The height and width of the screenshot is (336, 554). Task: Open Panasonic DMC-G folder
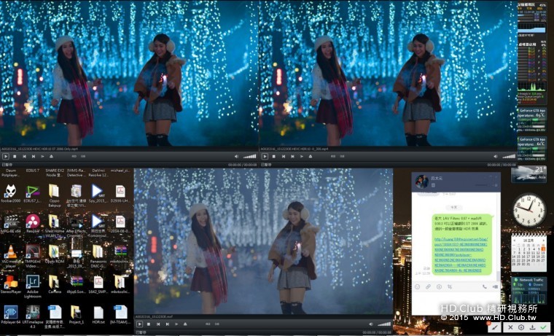tap(98, 256)
